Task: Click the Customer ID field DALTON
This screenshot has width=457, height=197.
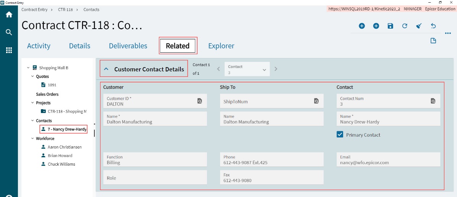Action: pos(155,101)
